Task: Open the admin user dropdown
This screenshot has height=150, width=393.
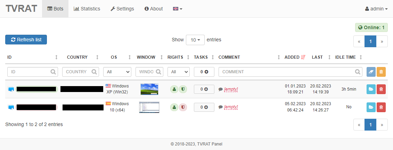Action: 376,9
